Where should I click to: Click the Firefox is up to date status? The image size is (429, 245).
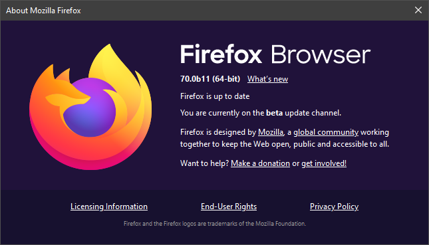tap(215, 96)
